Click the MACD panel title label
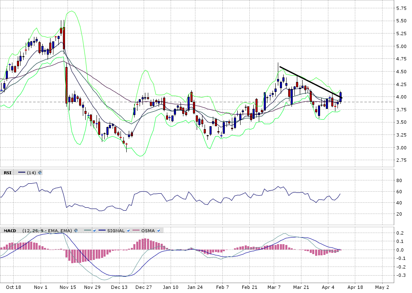Screen dimensions: 412x293 10,231
